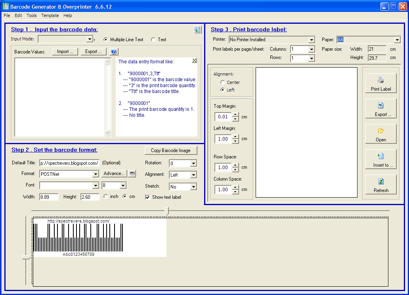The width and height of the screenshot is (409, 295).
Task: Open the Step 2 Alignment dropdown
Action: coord(193,175)
